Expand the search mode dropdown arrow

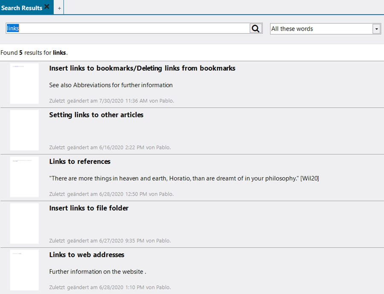tap(376, 29)
